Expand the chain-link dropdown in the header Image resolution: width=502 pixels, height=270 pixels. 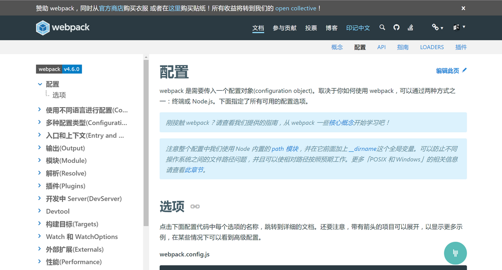pyautogui.click(x=437, y=27)
